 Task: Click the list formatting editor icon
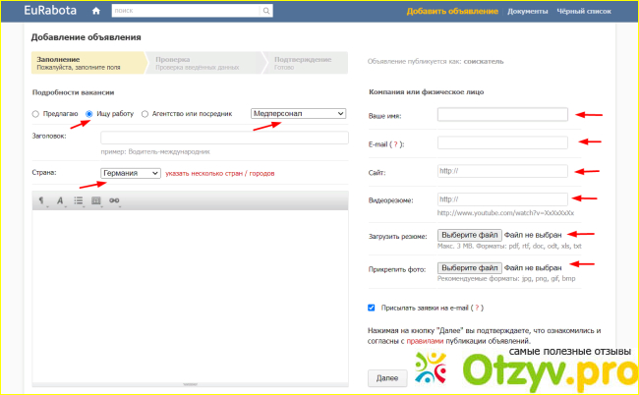(78, 199)
